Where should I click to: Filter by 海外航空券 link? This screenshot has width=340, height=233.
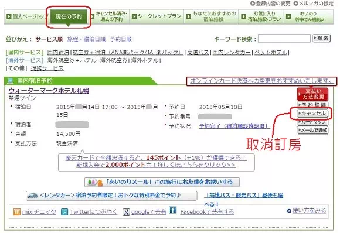[x=114, y=60]
